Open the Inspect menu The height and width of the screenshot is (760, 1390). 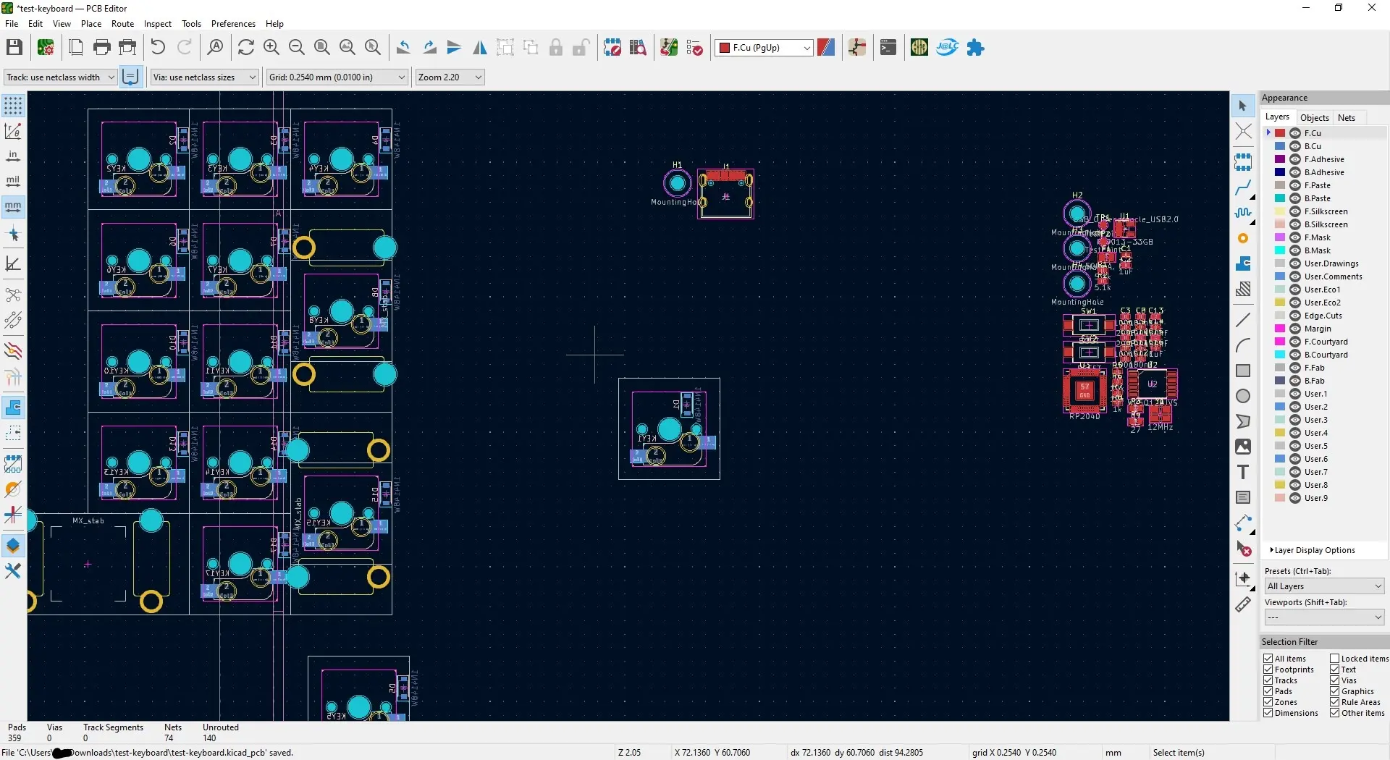coord(158,24)
